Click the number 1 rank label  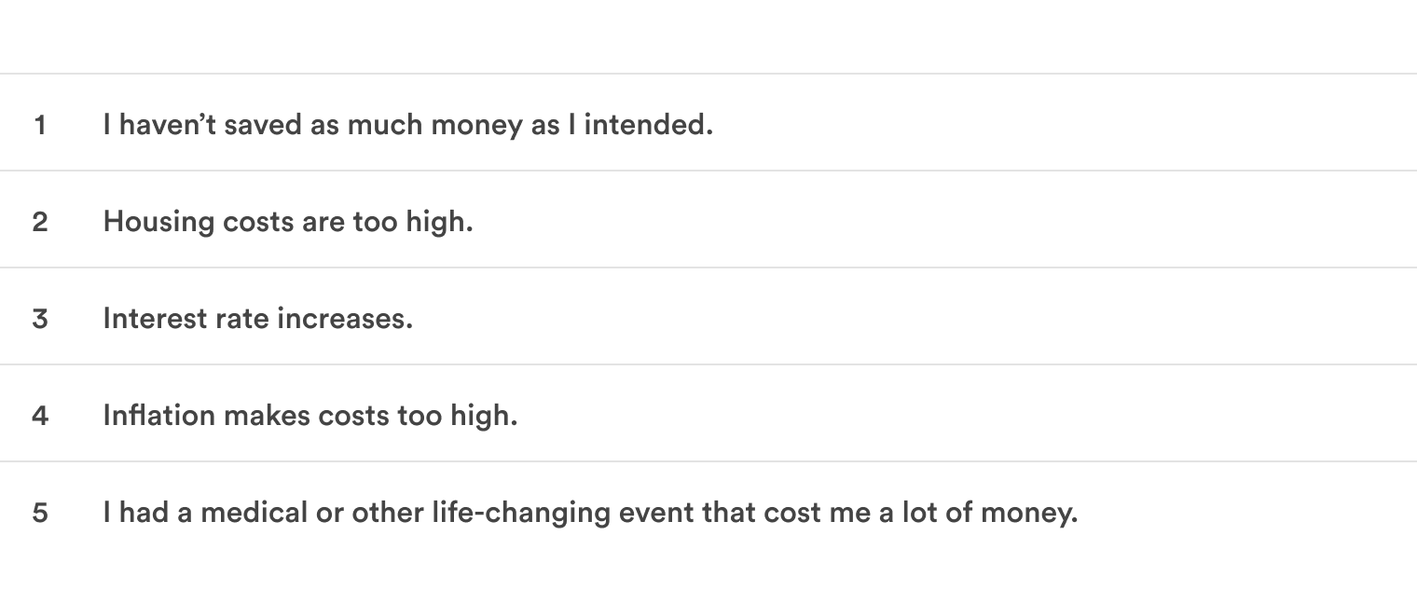[40, 124]
